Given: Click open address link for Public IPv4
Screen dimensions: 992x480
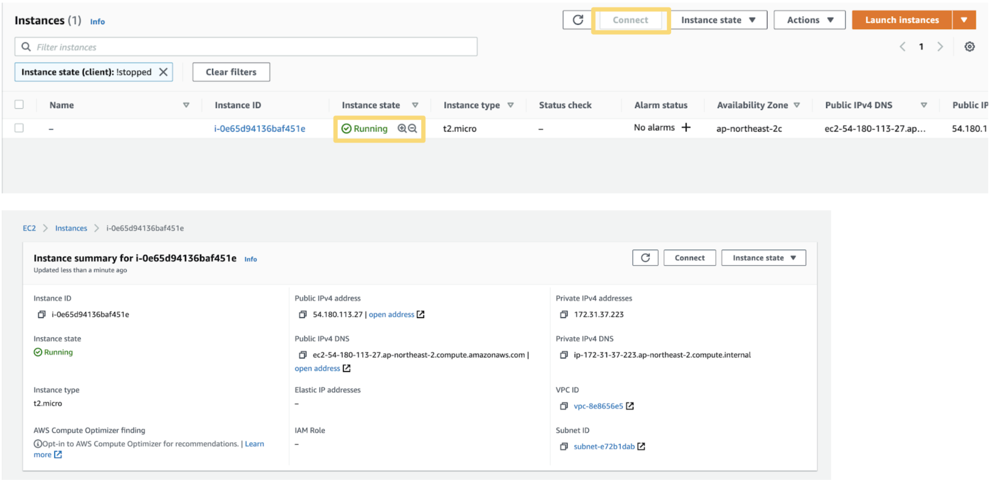Looking at the screenshot, I should click(x=391, y=315).
